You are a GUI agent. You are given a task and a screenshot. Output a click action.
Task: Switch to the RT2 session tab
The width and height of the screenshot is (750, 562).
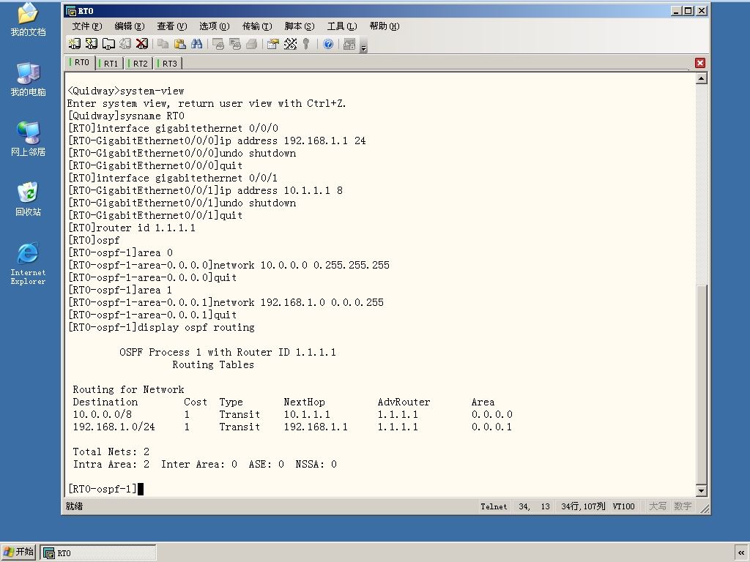pyautogui.click(x=138, y=64)
